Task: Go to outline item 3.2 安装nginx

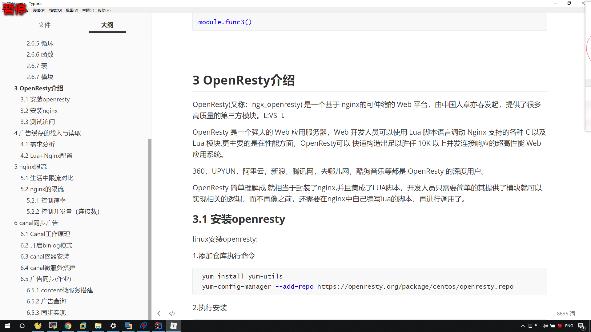Action: [x=39, y=111]
